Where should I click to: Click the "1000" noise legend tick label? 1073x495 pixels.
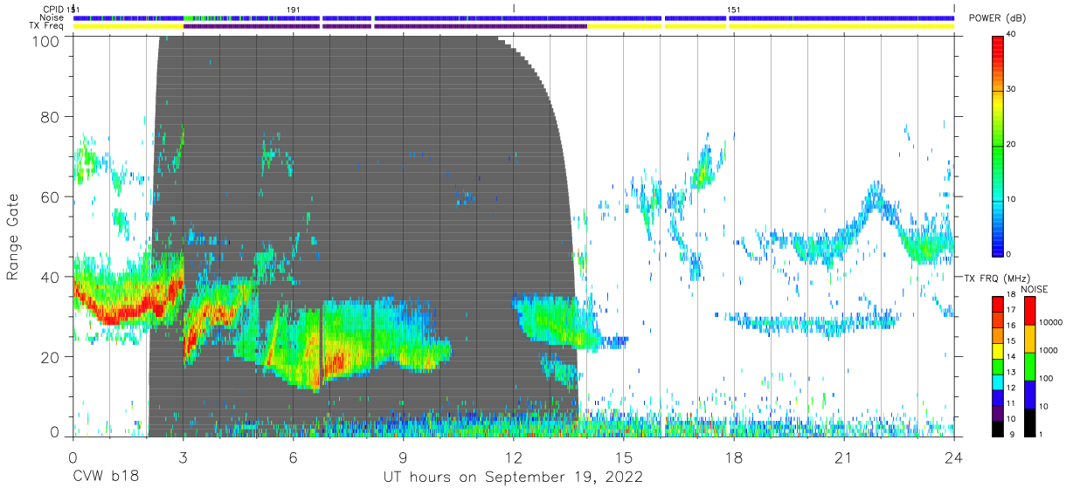pos(1050,350)
